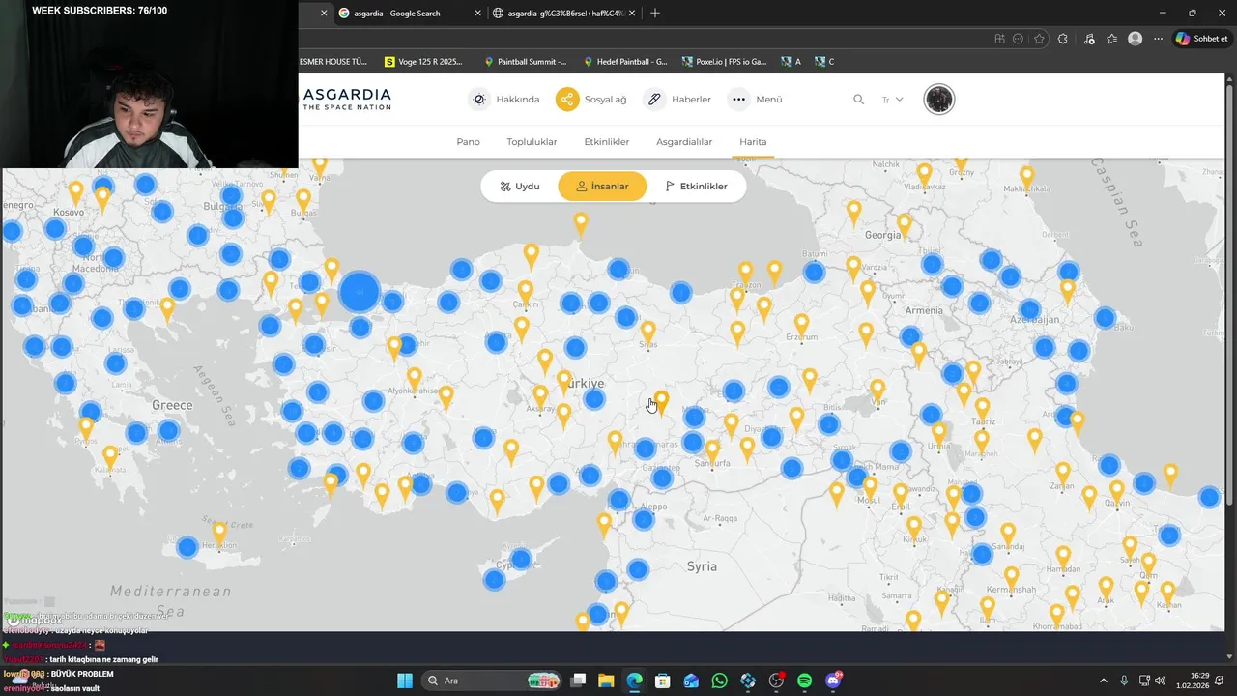Screen dimensions: 1237x696
Task: Select the Etkinlikler map filter
Action: 696,186
